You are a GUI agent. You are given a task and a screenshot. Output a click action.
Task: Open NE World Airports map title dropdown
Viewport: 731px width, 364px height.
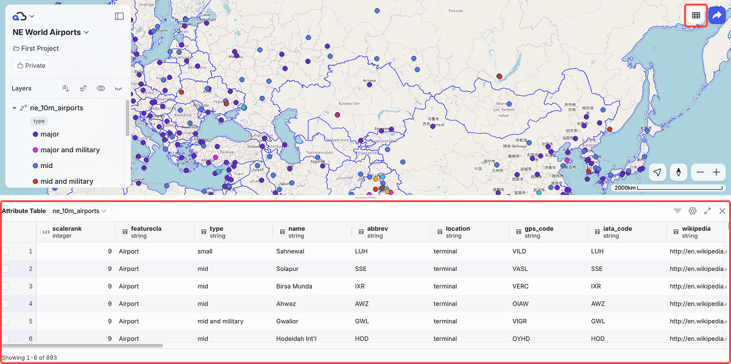(51, 32)
